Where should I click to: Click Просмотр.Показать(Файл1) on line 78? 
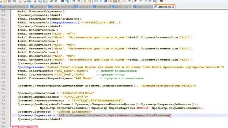pyautogui.click(x=40, y=119)
